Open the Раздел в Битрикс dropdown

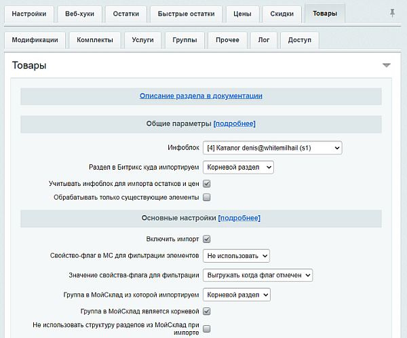tap(238, 166)
